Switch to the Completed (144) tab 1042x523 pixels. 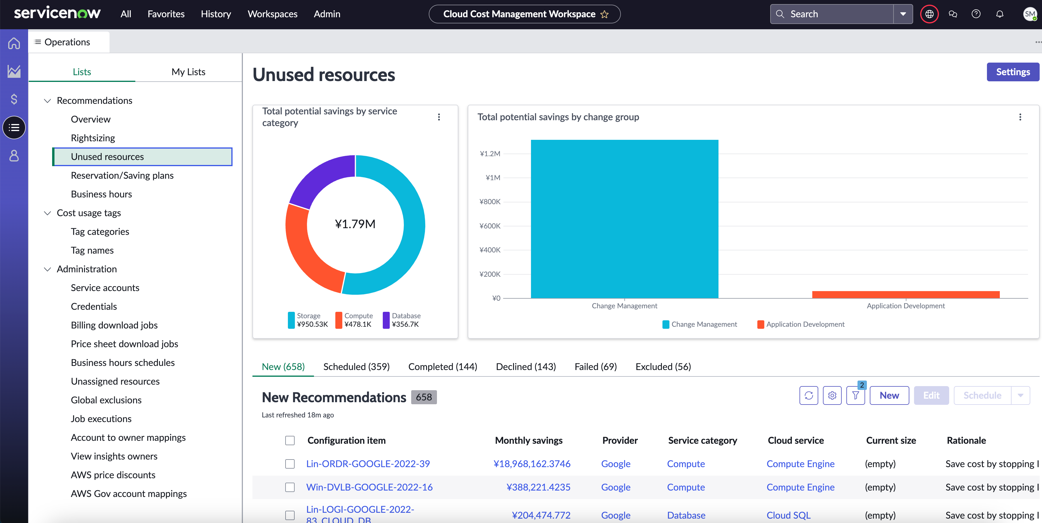point(443,367)
